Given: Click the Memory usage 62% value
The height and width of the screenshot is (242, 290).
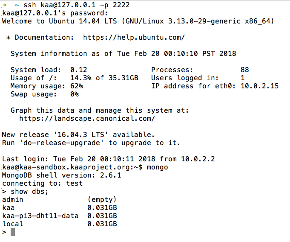Looking at the screenshot, I should (x=76, y=86).
